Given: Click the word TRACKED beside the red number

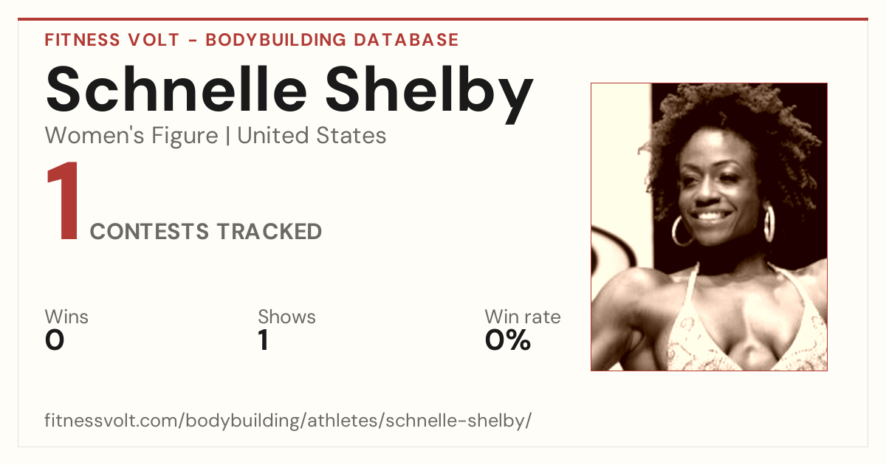Looking at the screenshot, I should [269, 232].
